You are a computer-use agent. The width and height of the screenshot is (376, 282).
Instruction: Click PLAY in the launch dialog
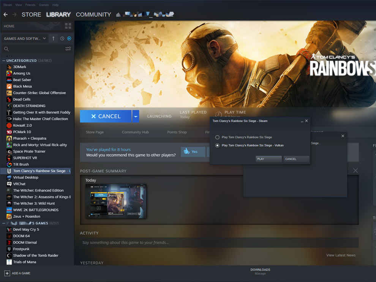[269, 159]
